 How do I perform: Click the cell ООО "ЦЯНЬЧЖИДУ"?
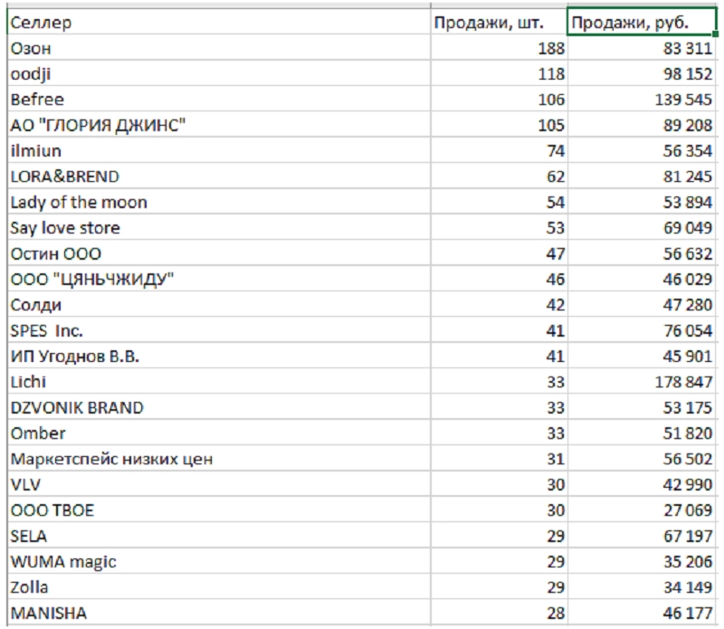click(219, 279)
